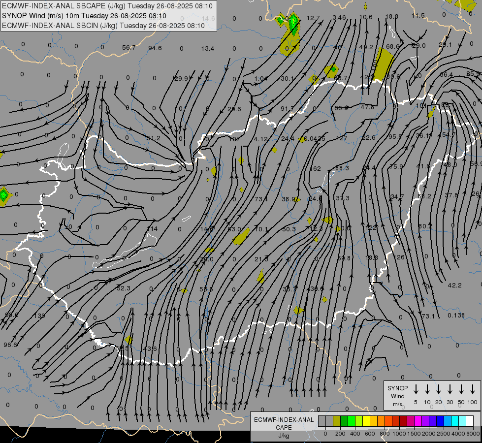Click the map value 13.4
The image size is (482, 443).
[x=208, y=49]
